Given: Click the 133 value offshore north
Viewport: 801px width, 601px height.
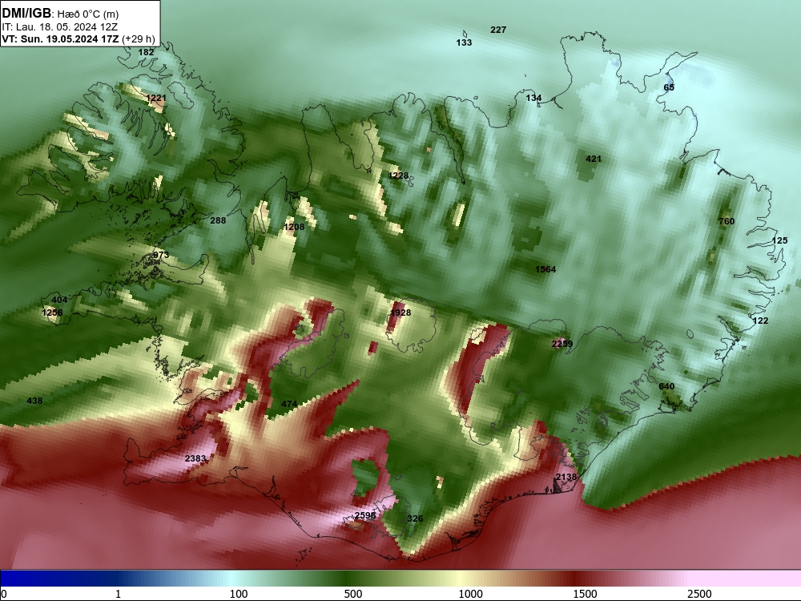Looking at the screenshot, I should 464,42.
